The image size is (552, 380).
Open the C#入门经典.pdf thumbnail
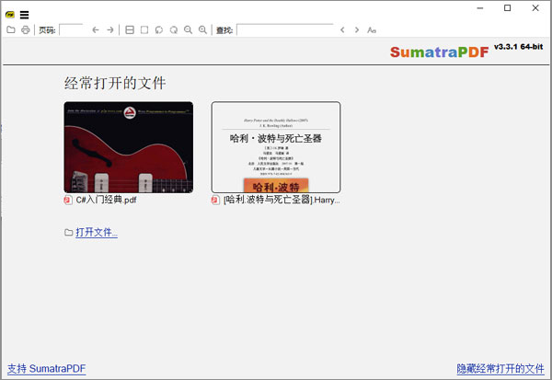128,147
